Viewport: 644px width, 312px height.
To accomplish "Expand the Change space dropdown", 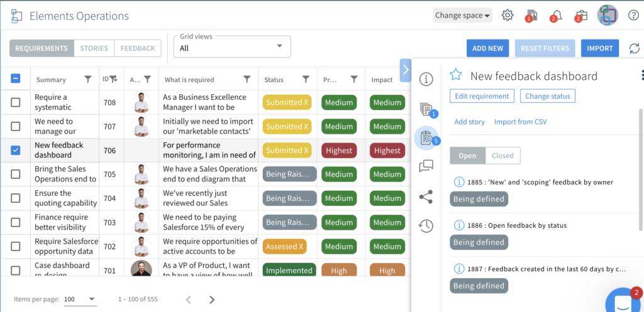I will click(462, 16).
